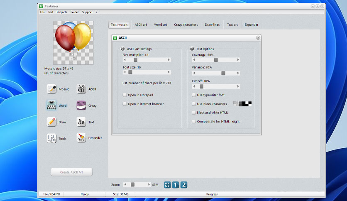Open the Word typewriter icon
Image resolution: width=347 pixels, height=201 pixels.
coord(51,105)
